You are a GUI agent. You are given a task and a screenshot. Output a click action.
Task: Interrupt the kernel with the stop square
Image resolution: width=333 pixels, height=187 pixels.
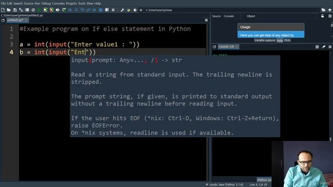(317, 47)
